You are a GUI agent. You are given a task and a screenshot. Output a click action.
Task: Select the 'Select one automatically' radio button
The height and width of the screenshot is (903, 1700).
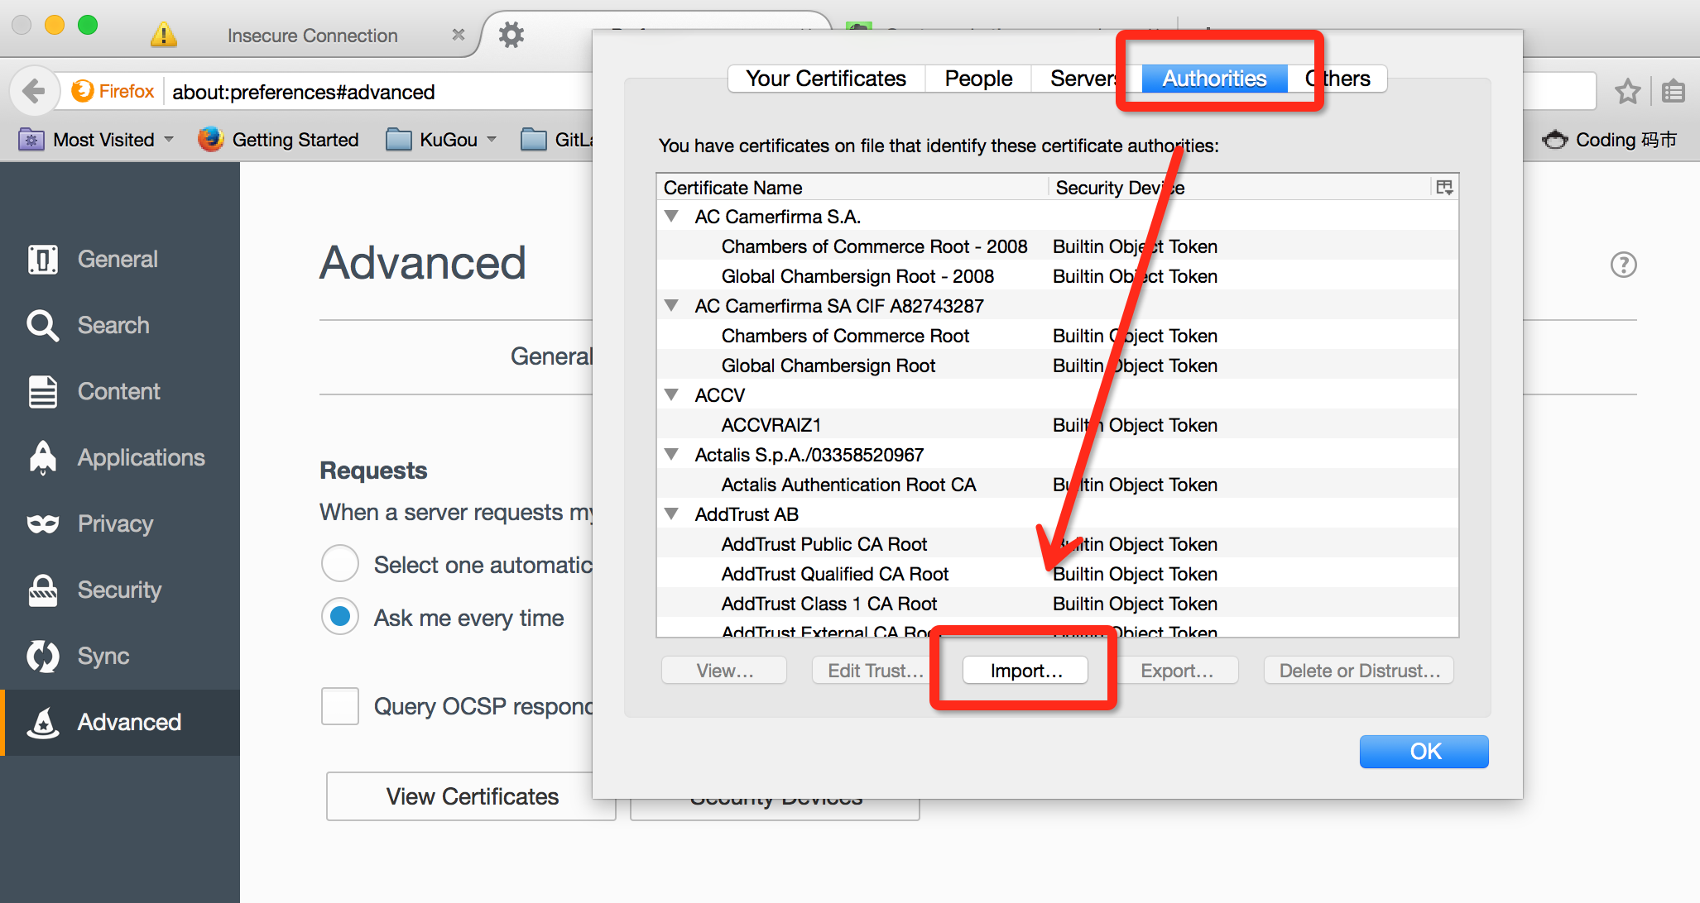pyautogui.click(x=340, y=564)
